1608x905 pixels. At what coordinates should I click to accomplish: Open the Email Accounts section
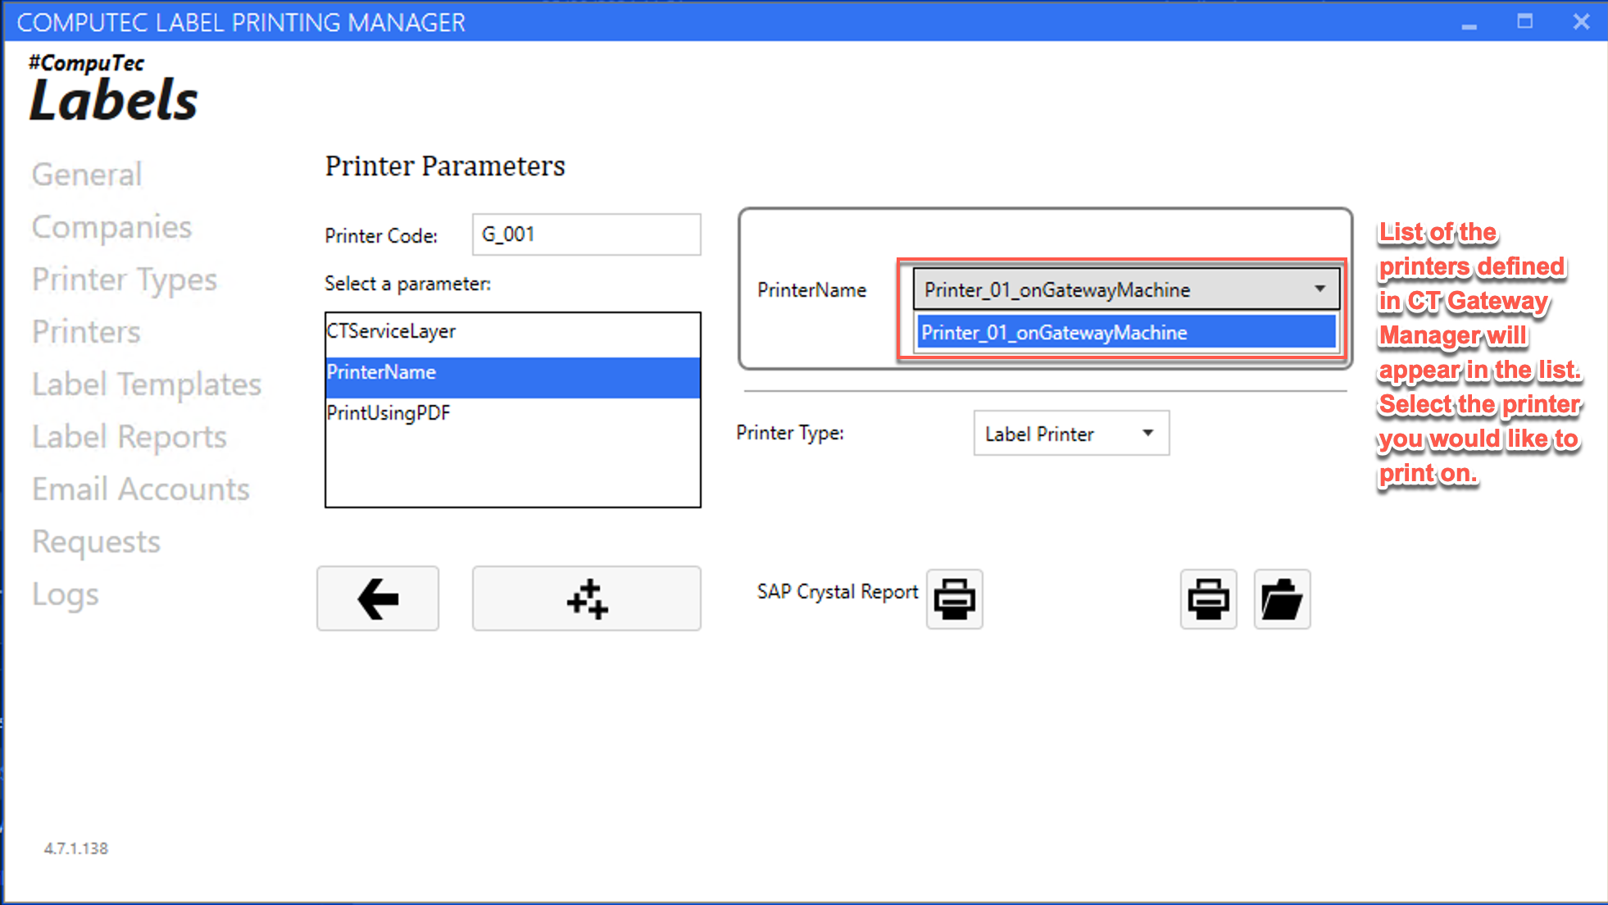point(141,489)
